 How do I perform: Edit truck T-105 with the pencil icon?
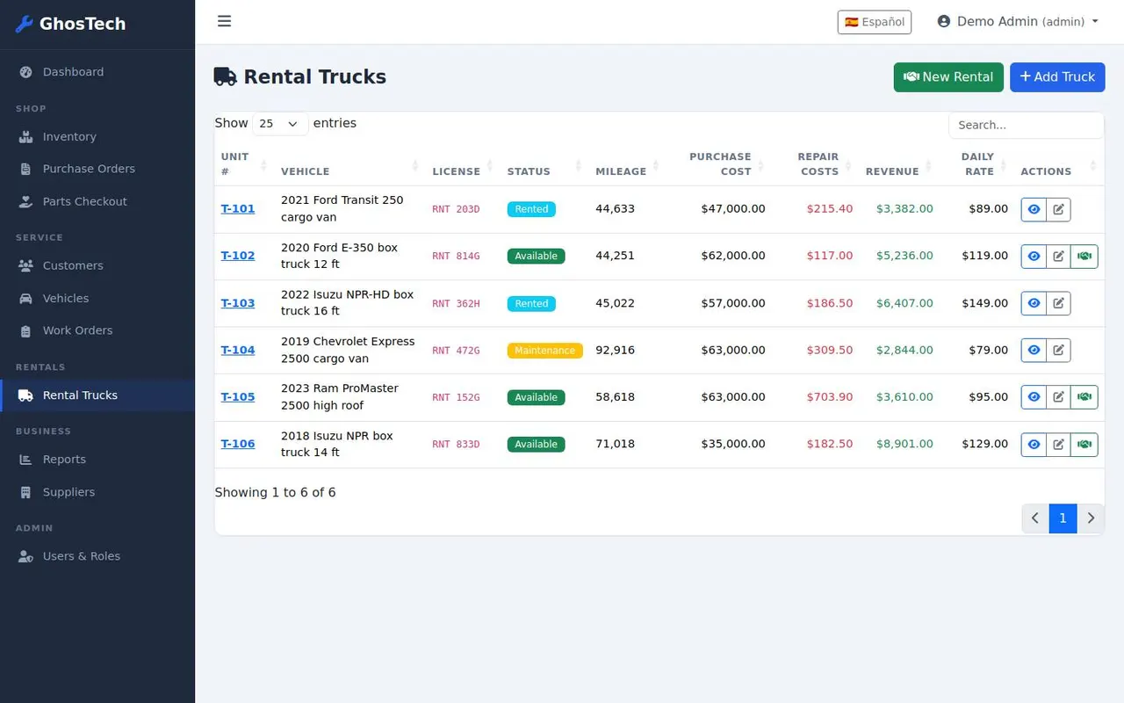coord(1058,397)
